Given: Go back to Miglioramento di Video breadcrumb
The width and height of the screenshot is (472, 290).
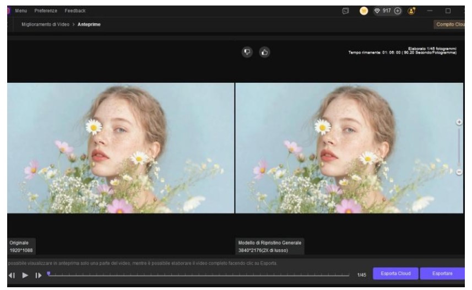Looking at the screenshot, I should pos(45,24).
